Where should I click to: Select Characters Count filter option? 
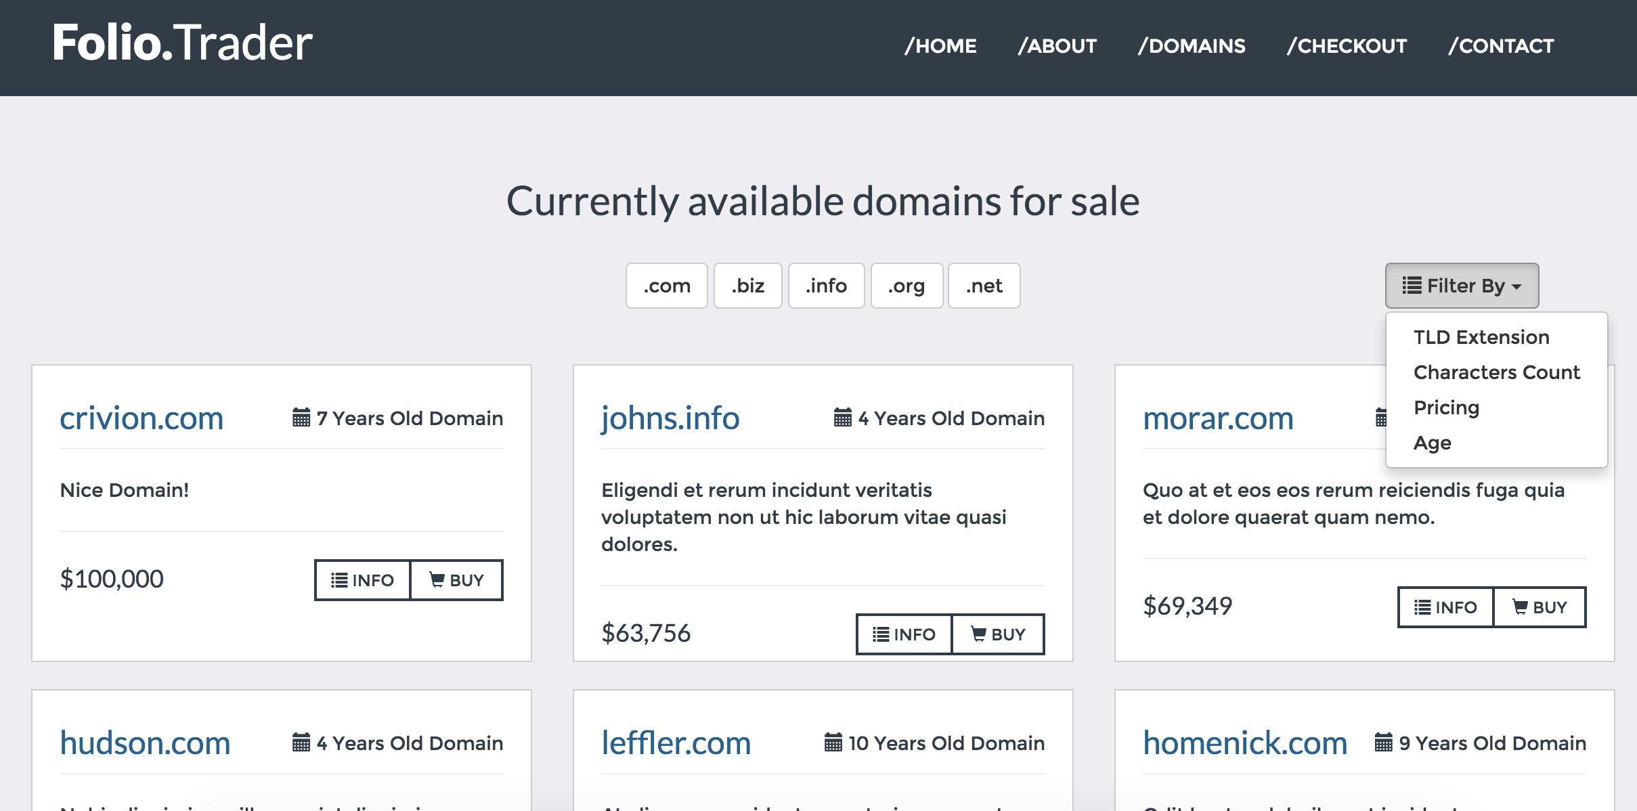pos(1496,372)
